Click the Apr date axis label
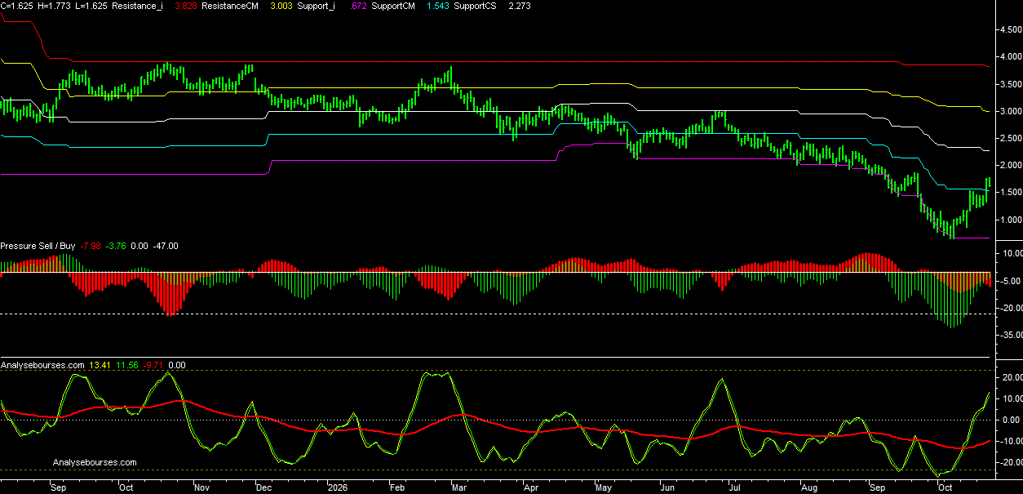1023x494 pixels. coord(531,487)
